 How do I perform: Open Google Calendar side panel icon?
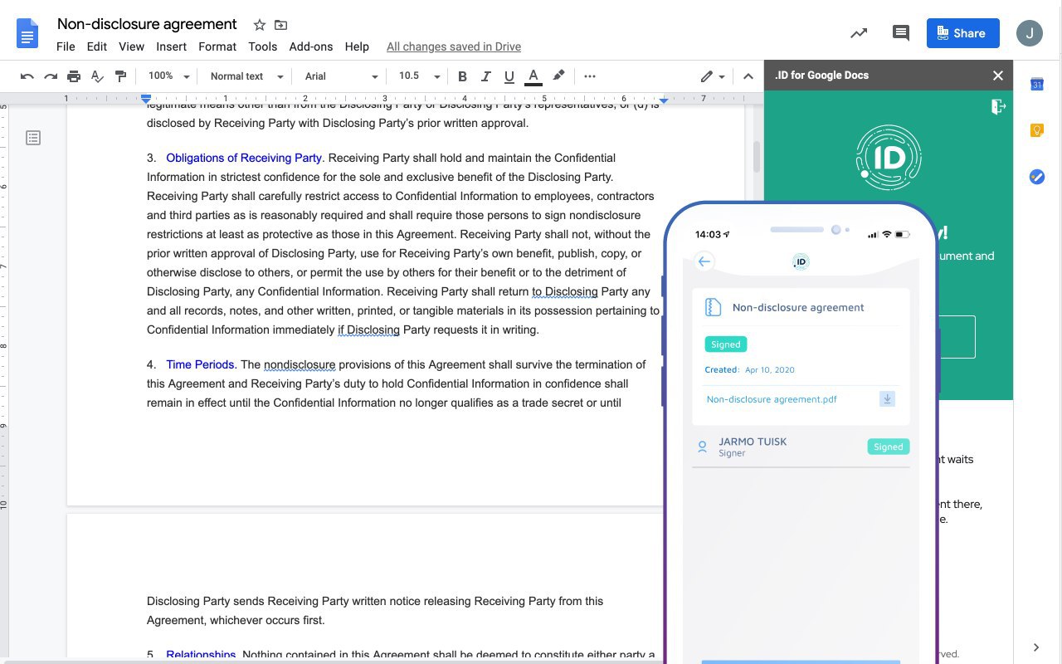tap(1037, 84)
